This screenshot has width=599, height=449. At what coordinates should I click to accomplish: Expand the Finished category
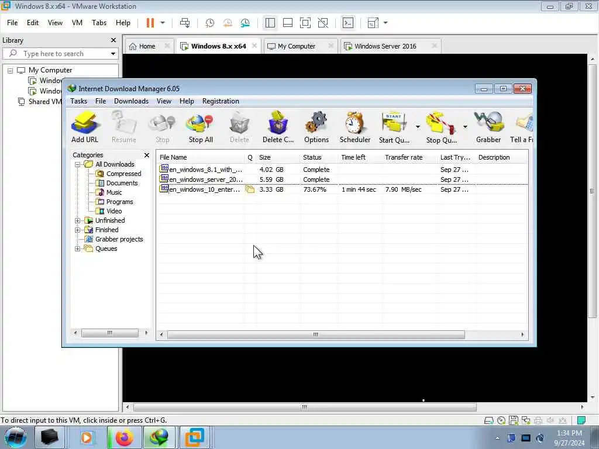[x=78, y=230]
